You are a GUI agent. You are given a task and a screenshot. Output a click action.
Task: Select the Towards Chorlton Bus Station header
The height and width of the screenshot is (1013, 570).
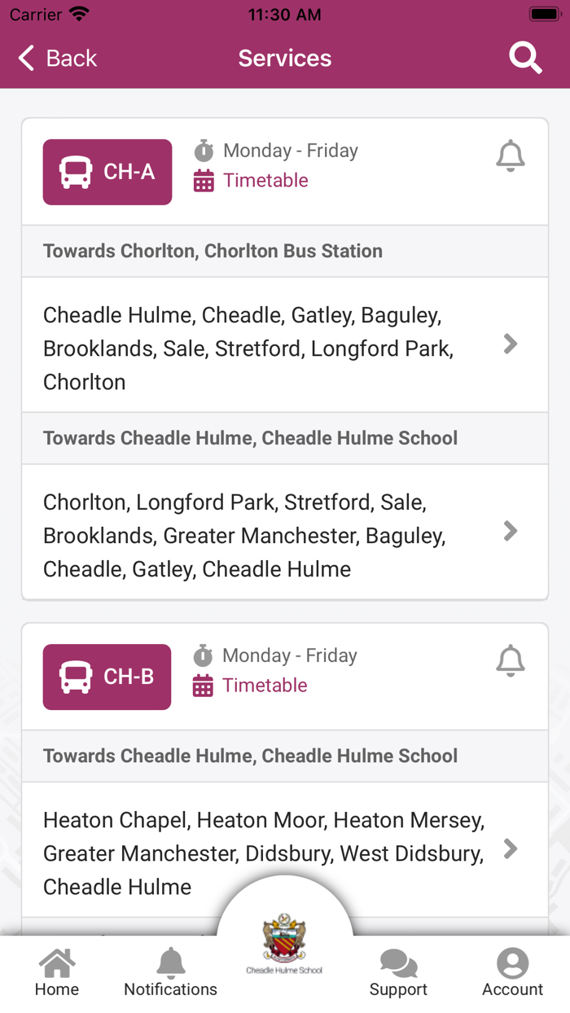tap(213, 251)
